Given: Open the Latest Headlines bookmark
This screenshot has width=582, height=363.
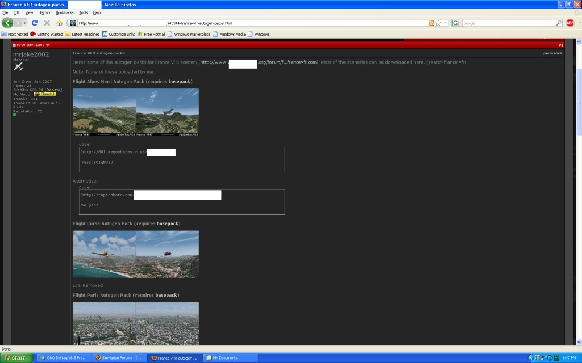Looking at the screenshot, I should tap(85, 34).
